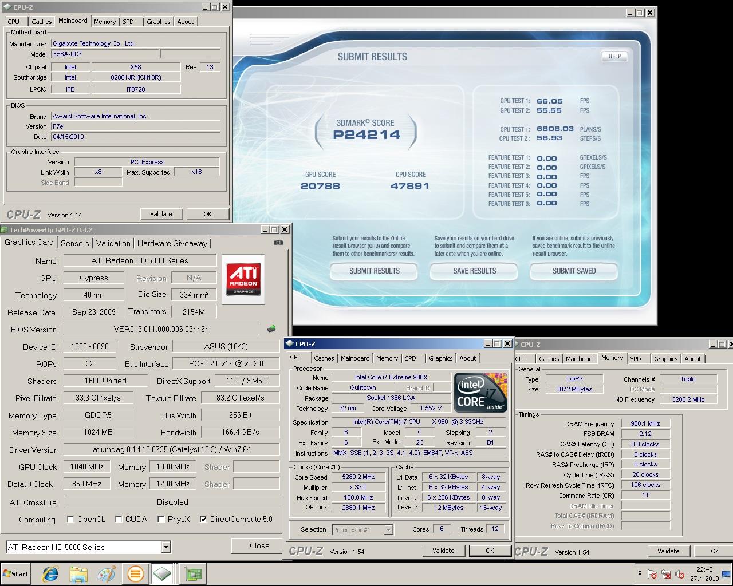733x586 pixels.
Task: Click the orange 3DMark taskbar icon
Action: click(x=135, y=574)
